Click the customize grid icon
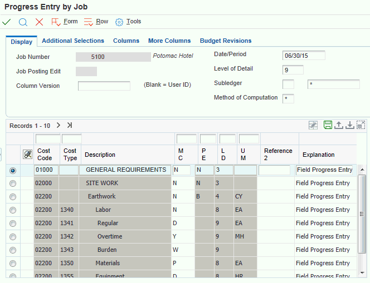This screenshot has height=283, width=370. coord(314,125)
